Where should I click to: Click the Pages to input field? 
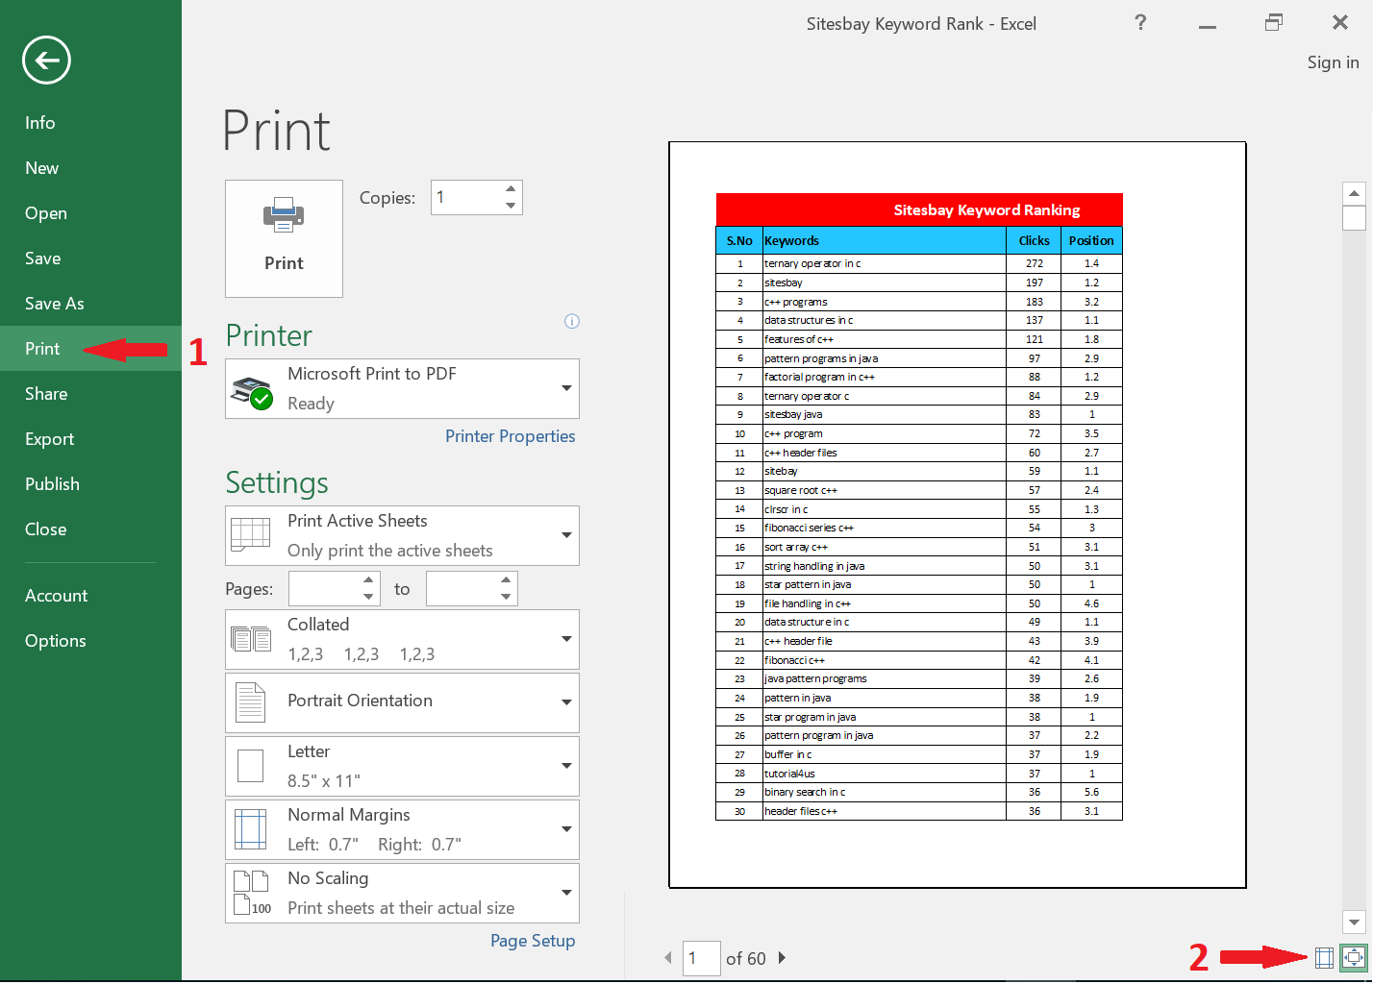point(462,589)
